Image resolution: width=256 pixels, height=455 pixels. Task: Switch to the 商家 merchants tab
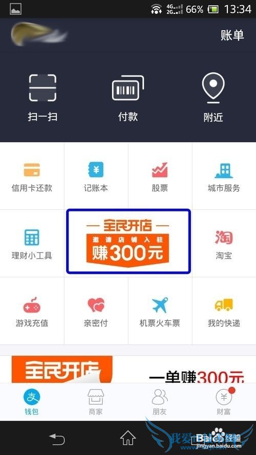[96, 402]
